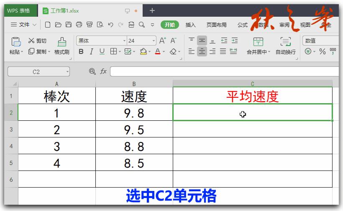This screenshot has width=343, height=211.
Task: Create a new blank workbook icon
Action: (x=47, y=25)
